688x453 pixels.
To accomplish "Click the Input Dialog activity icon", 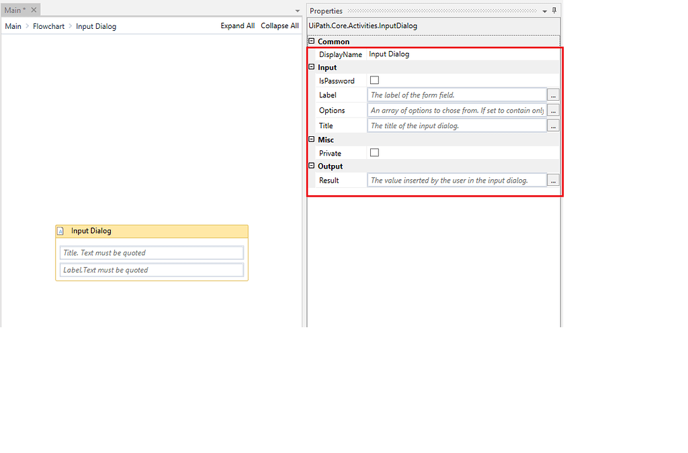I will [61, 231].
